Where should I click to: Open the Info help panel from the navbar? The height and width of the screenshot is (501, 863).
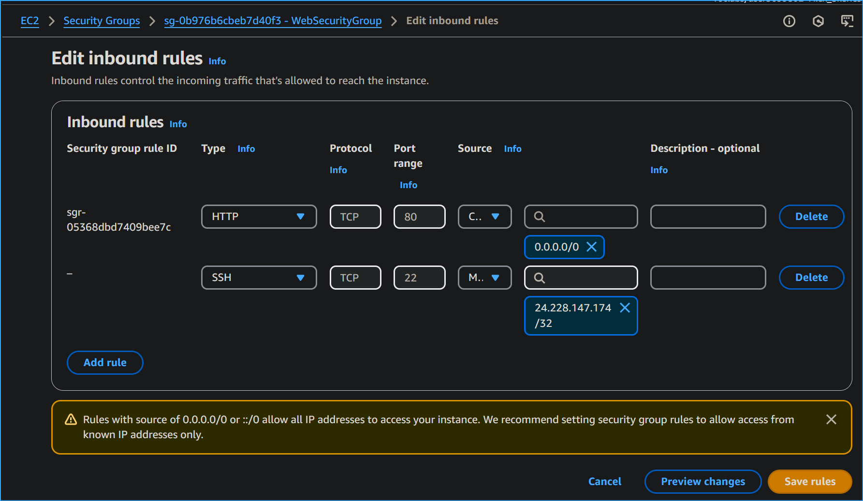pos(789,21)
